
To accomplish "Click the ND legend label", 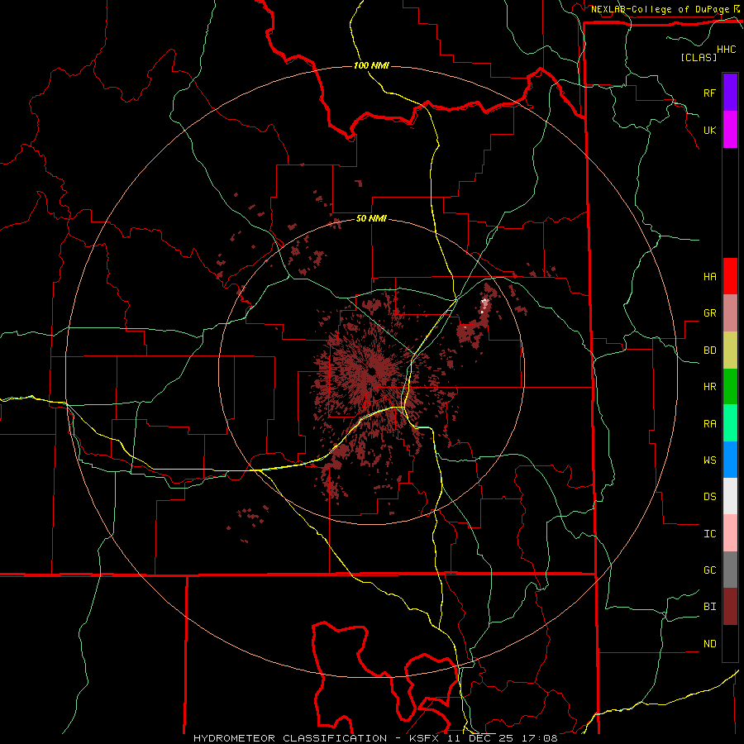I will pos(709,643).
